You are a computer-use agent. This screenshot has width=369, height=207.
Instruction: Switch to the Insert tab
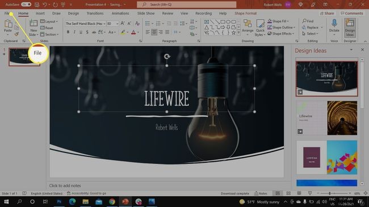tap(40, 14)
